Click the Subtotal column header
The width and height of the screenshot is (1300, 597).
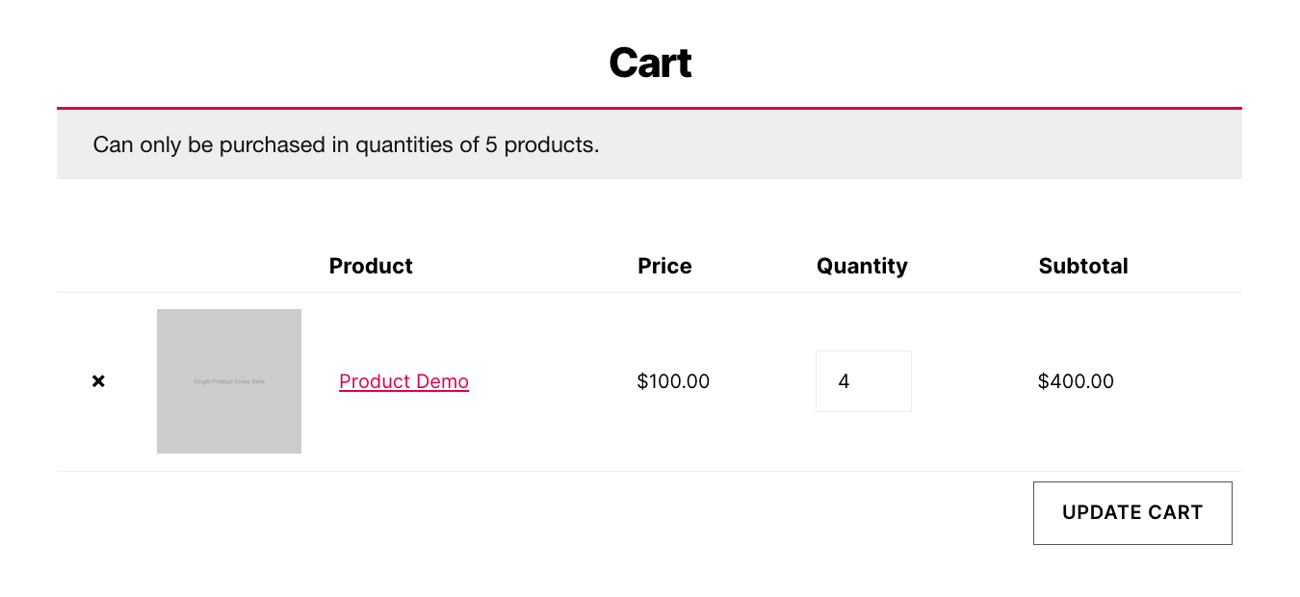1083,266
